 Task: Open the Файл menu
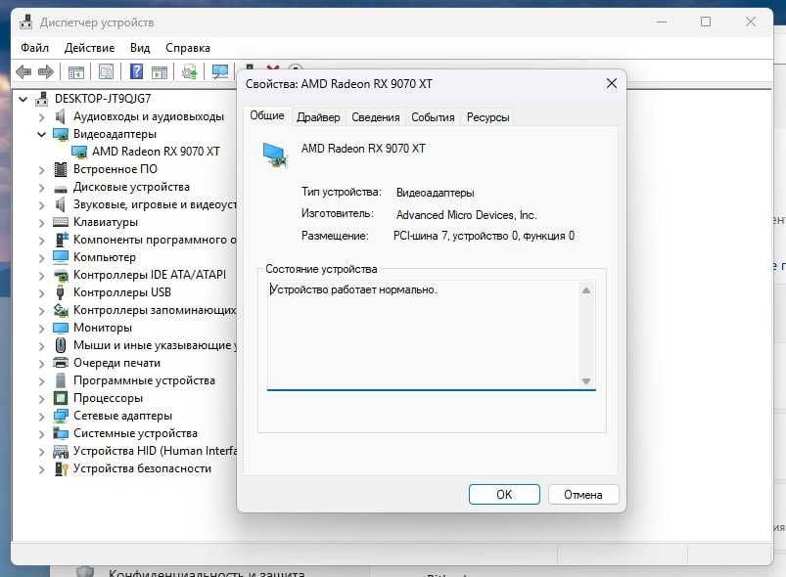[x=34, y=48]
